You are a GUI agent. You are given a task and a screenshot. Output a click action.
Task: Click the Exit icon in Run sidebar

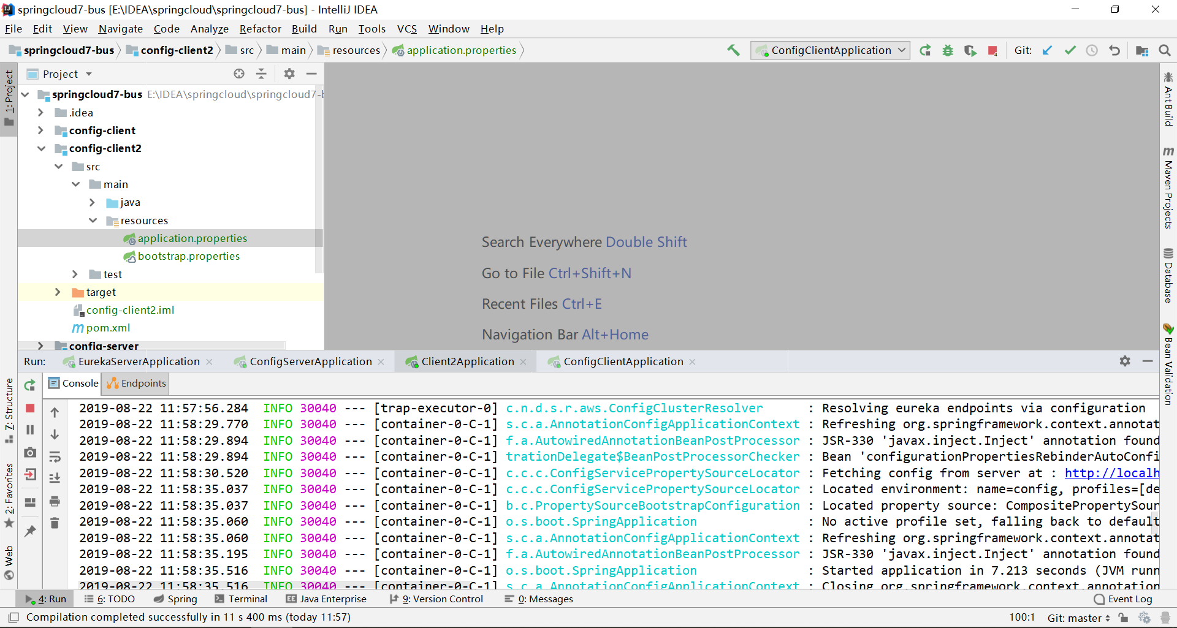(30, 474)
